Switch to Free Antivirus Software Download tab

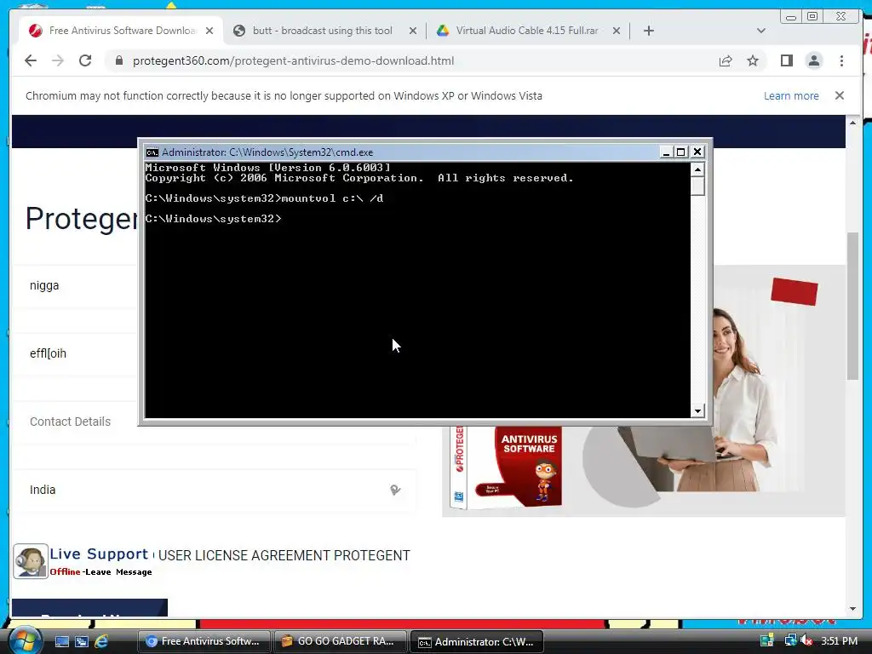coord(122,31)
